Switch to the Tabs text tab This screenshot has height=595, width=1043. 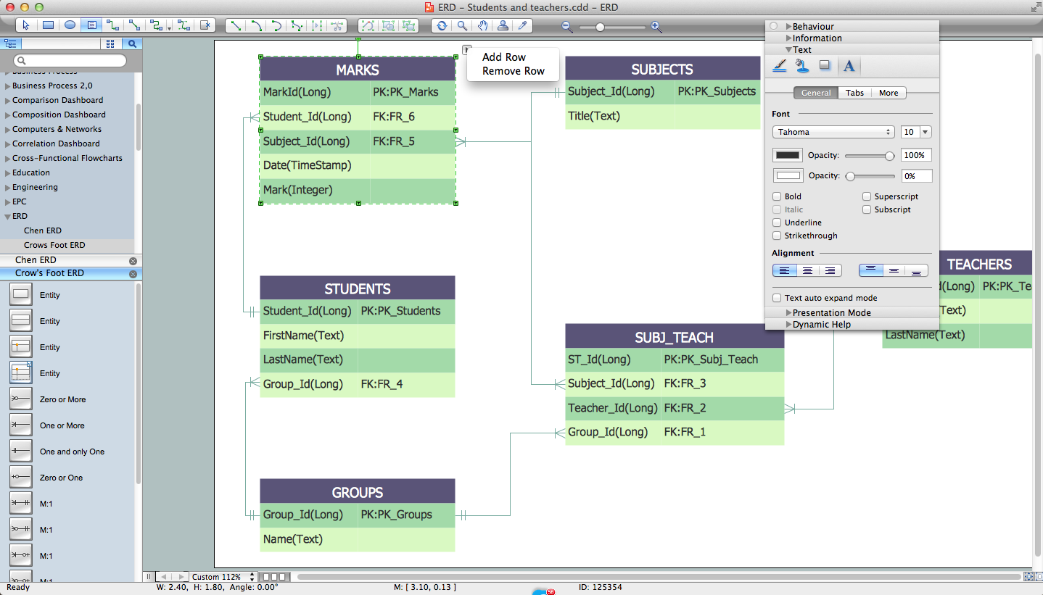[854, 93]
